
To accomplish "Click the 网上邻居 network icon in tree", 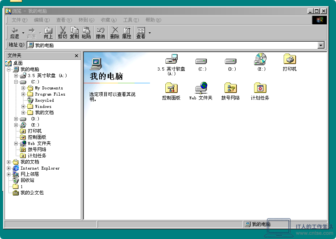I will coord(16,174).
